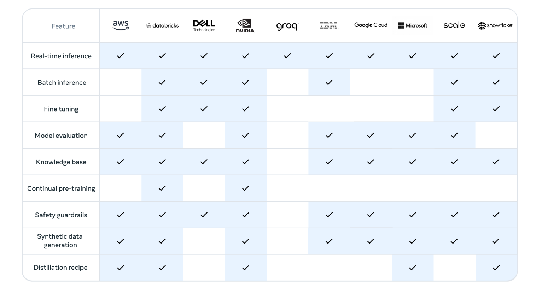Select the Dell Technologies logo
Screen dimensions: 536x288
204,25
